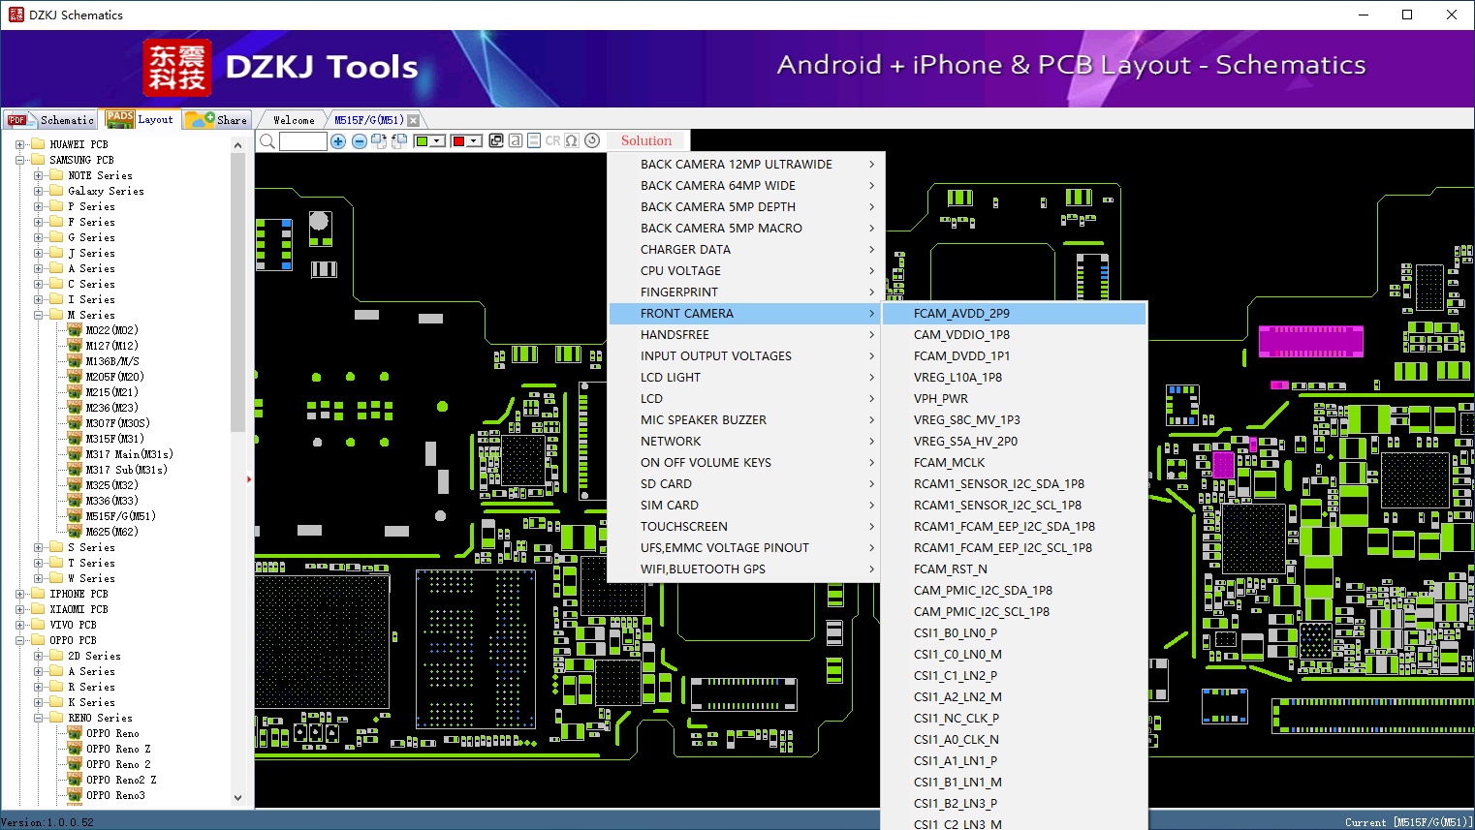Click the zoom out minus icon
This screenshot has height=830, width=1475.
(x=359, y=141)
